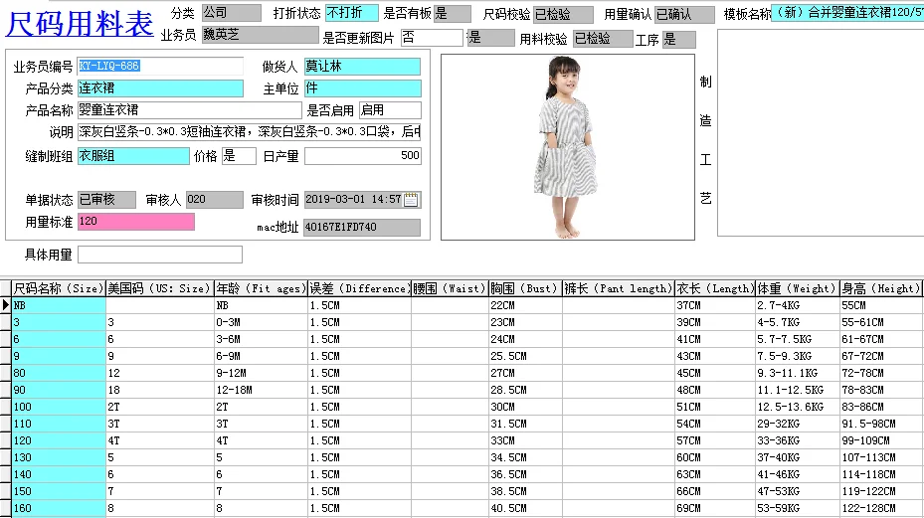Open the 分类 field showing 公司
Screen dimensions: 924x518
231,12
